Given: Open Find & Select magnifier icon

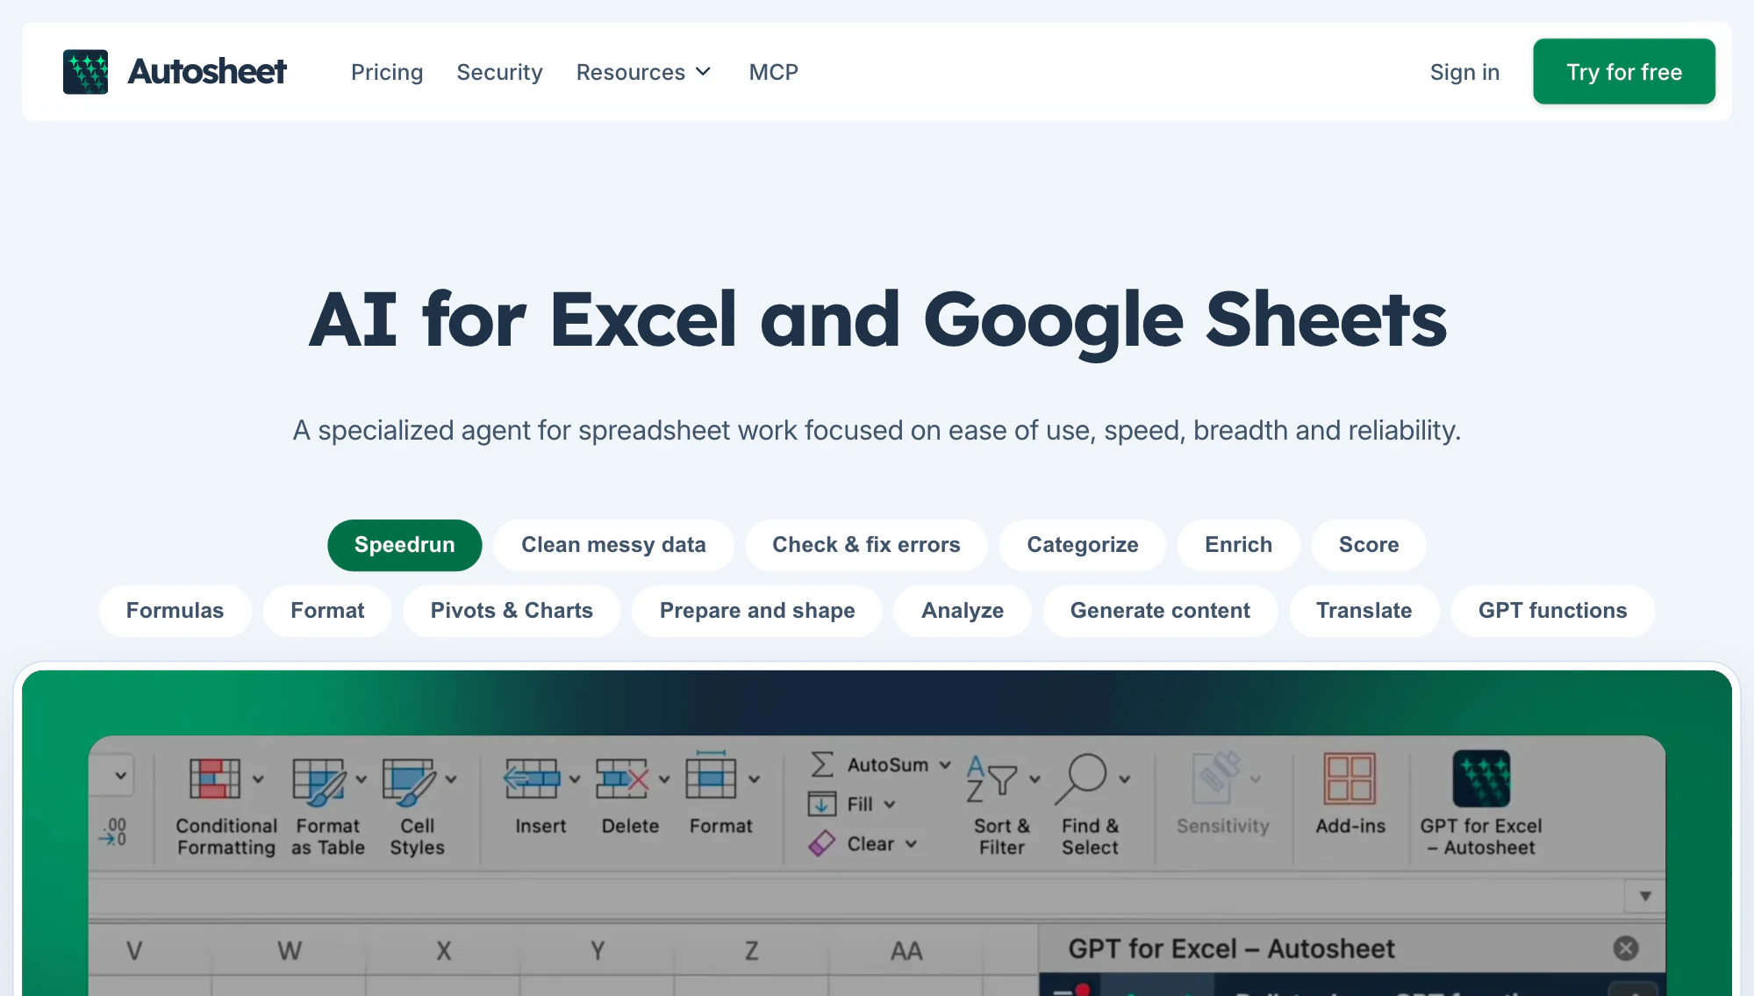Looking at the screenshot, I should (x=1081, y=779).
